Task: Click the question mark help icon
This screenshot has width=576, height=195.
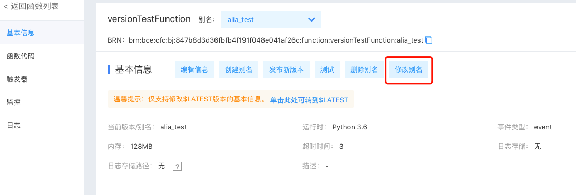Action: coord(178,167)
